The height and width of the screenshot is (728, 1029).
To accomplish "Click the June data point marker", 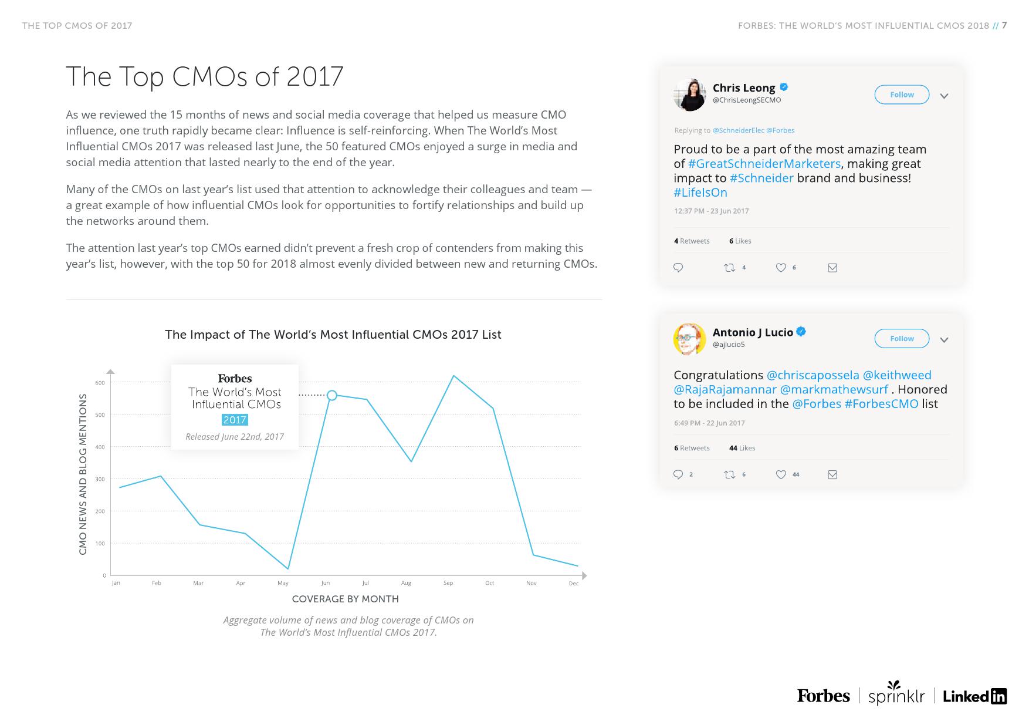I will click(x=331, y=395).
